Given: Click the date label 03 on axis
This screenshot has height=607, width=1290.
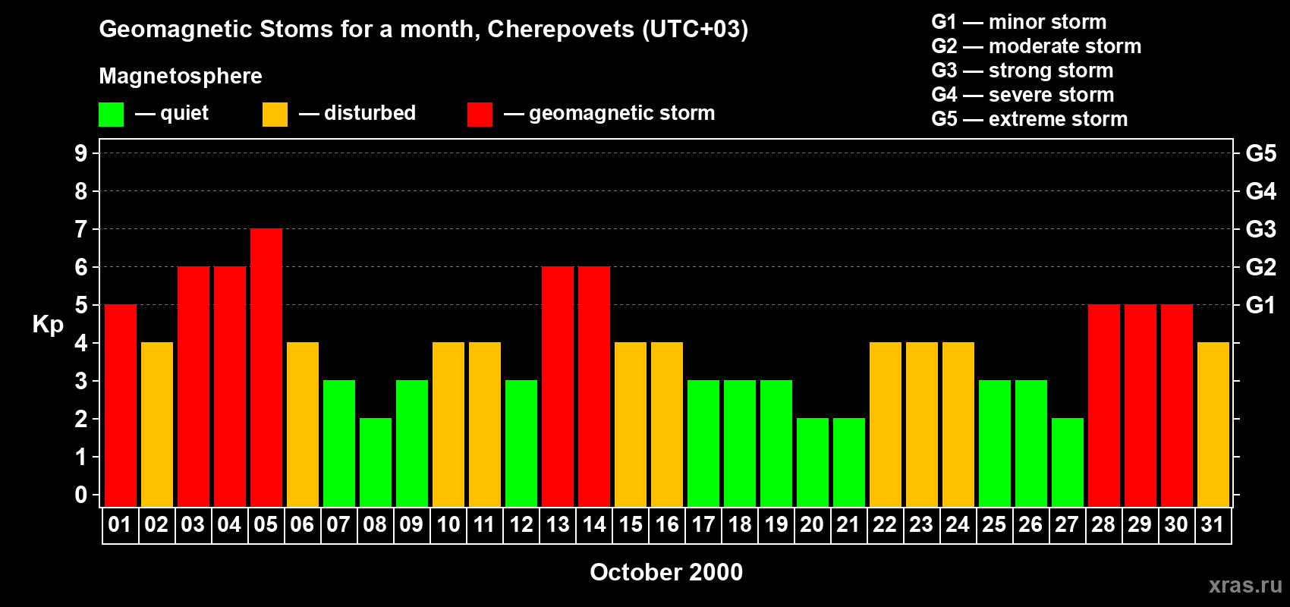Looking at the screenshot, I should [193, 525].
